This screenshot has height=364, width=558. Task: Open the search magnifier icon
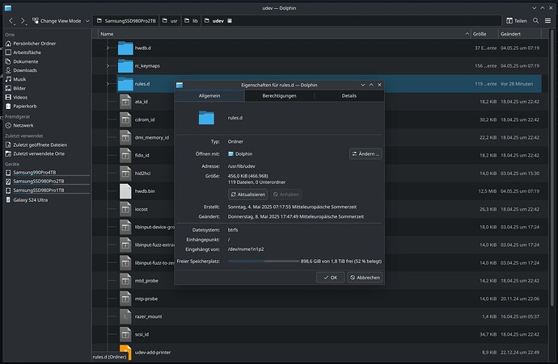coord(535,21)
